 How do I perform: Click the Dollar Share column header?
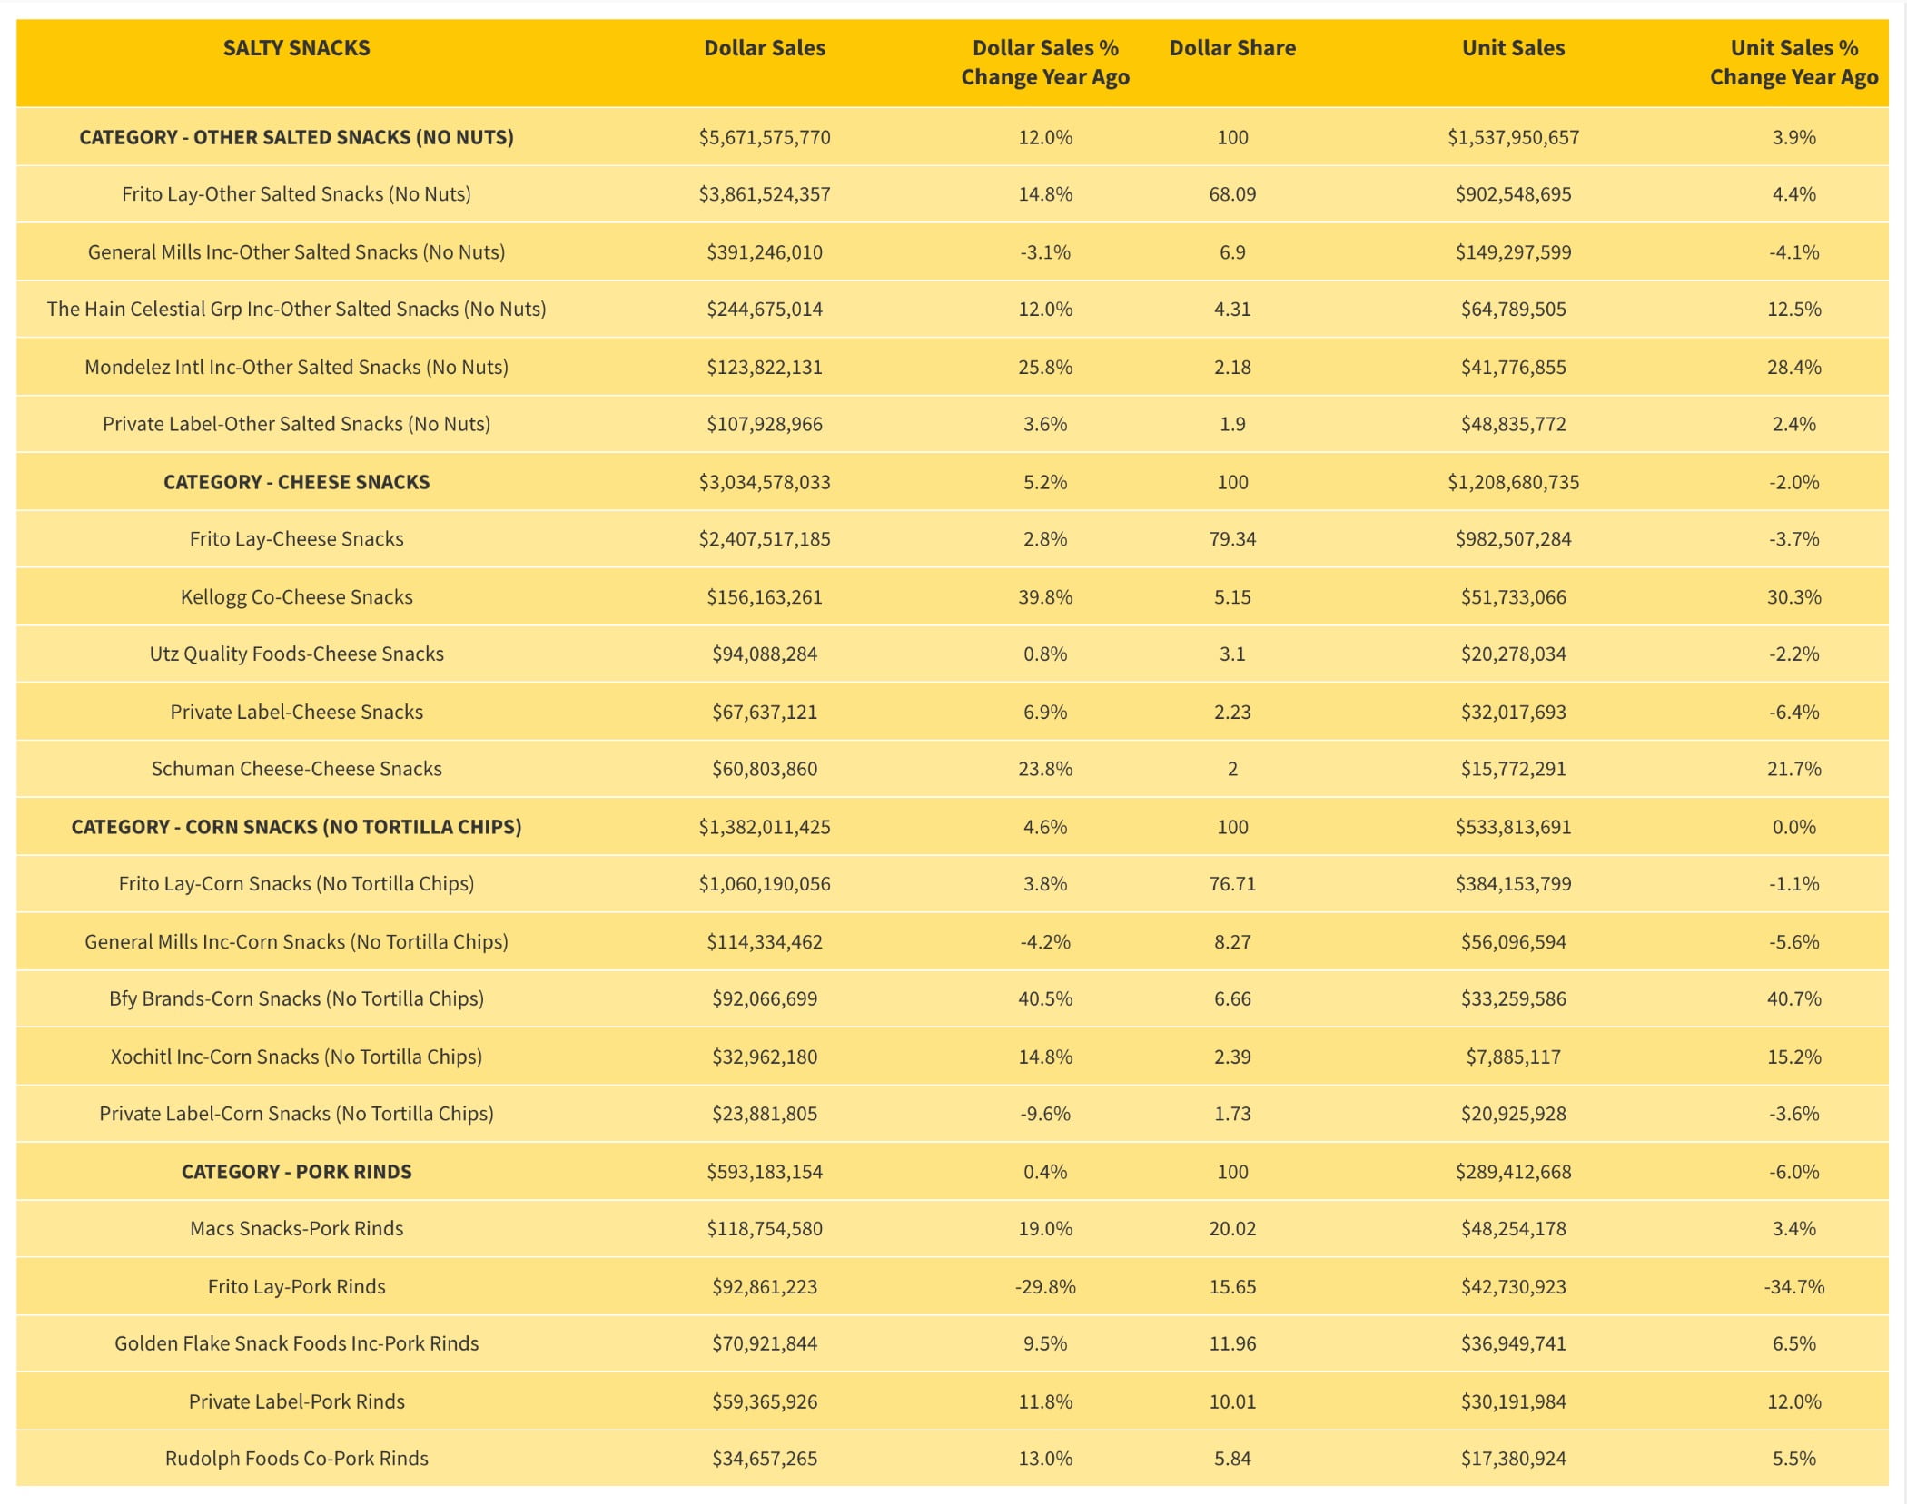click(1232, 48)
